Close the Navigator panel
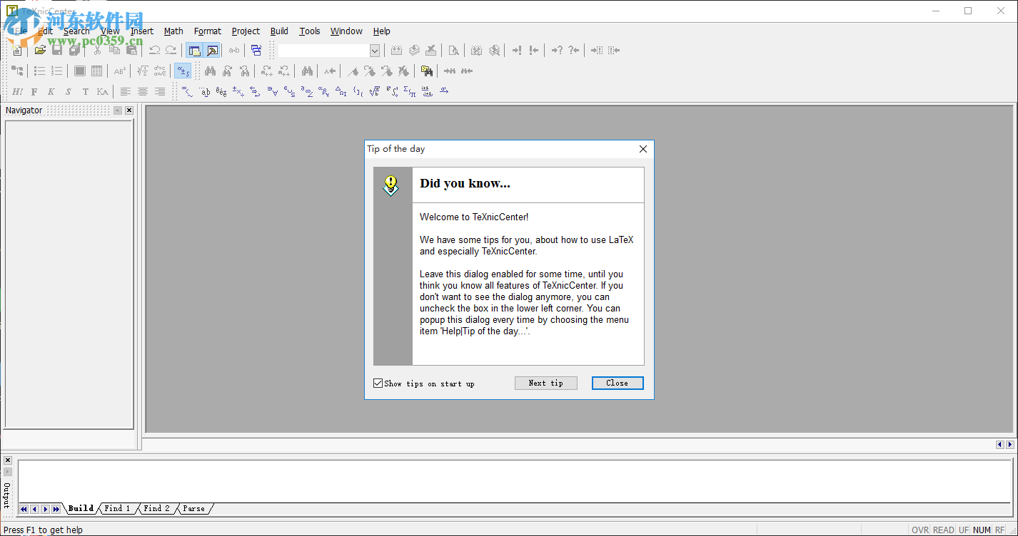The height and width of the screenshot is (536, 1018). [x=129, y=110]
